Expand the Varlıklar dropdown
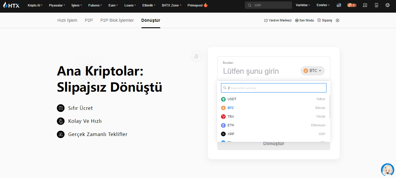The image size is (396, 178). pos(303,5)
